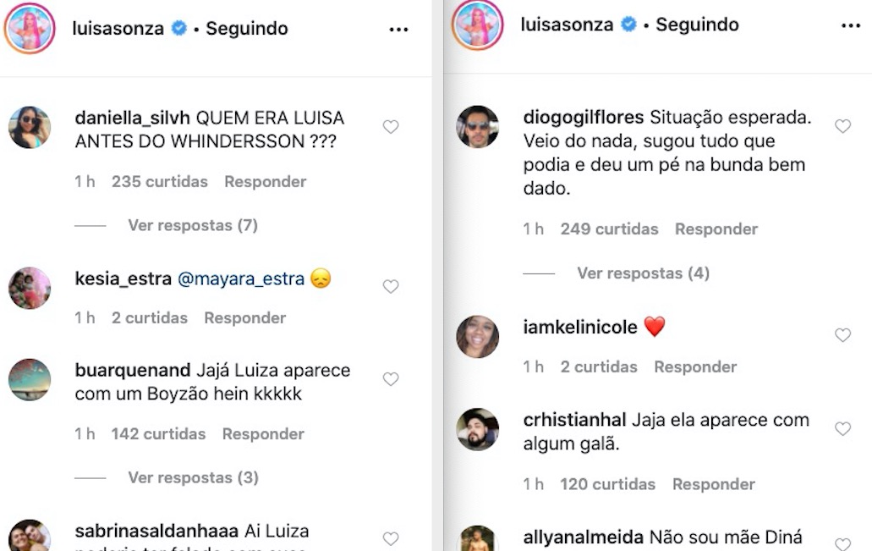Open luisasonza profile picture in left header
Viewport: 872px width, 551px height.
(30, 28)
